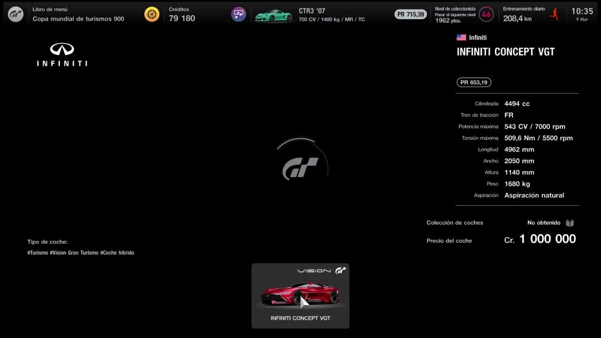
Task: Click 'Torsión máxima' value 509,6 Nm / 5500 rpm
Action: point(539,138)
